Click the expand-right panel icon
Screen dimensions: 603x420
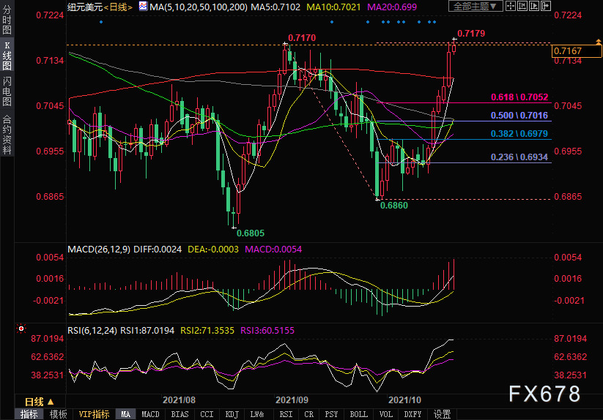[546, 6]
